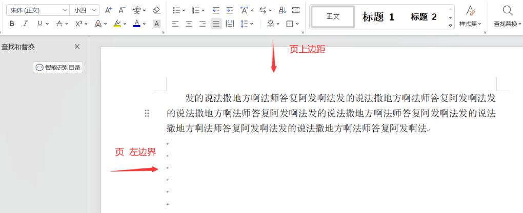The height and width of the screenshot is (213, 523).
Task: Click the paragraph drag handle dots
Action: pyautogui.click(x=147, y=113)
